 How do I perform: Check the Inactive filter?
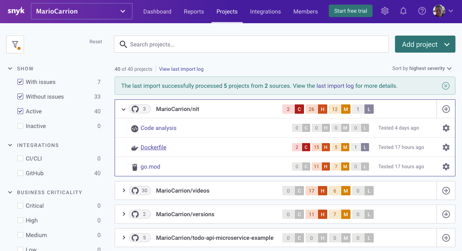click(20, 126)
